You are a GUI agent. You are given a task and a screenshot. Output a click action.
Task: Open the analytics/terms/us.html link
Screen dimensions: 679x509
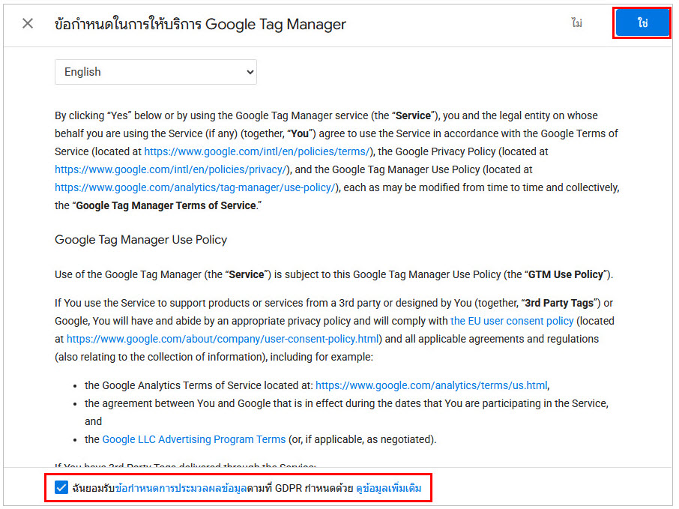tap(431, 385)
